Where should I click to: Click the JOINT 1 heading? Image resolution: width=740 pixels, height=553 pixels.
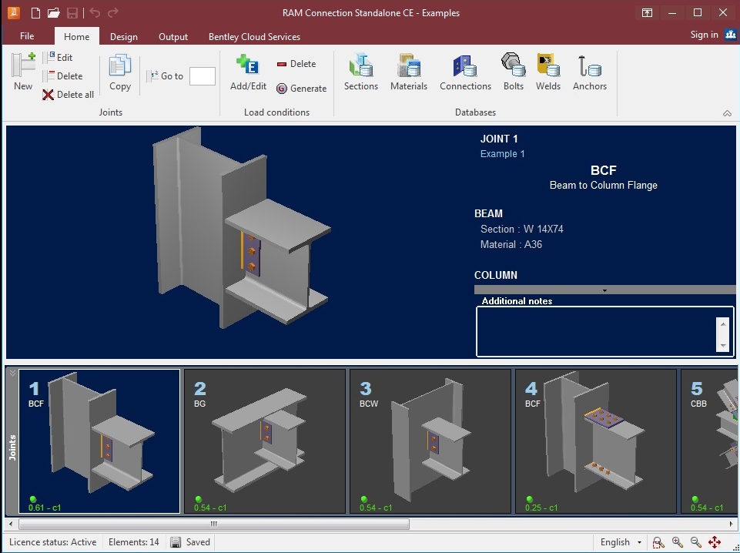[499, 139]
